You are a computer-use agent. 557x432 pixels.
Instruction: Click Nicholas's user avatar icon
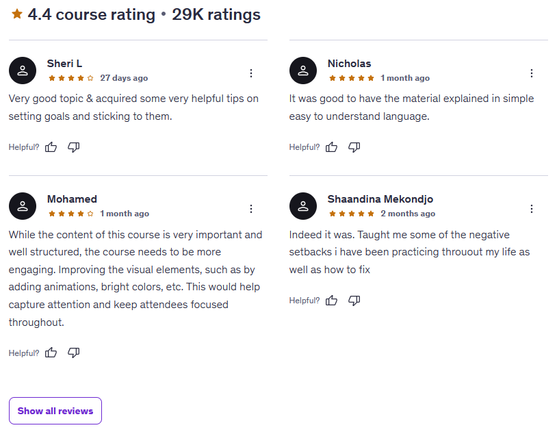[303, 71]
